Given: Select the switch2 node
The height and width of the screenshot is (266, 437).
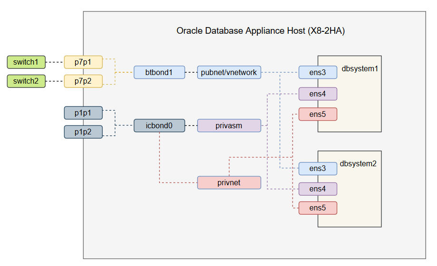Looking at the screenshot, I should click(26, 81).
